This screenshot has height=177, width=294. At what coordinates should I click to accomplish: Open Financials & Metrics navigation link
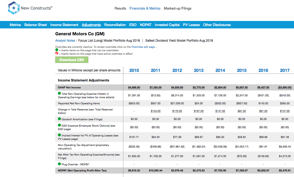[145, 8]
